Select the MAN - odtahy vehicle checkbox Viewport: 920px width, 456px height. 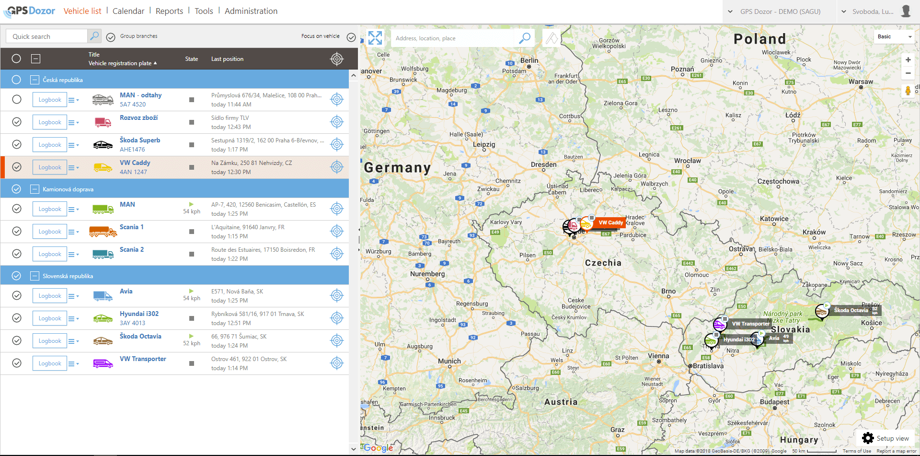coord(17,100)
